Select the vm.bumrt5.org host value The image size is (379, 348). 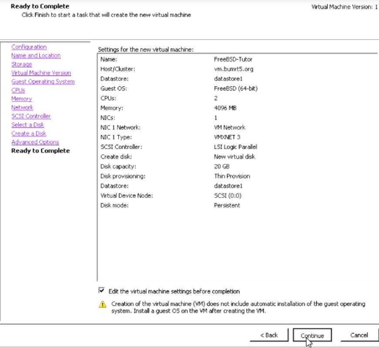234,69
